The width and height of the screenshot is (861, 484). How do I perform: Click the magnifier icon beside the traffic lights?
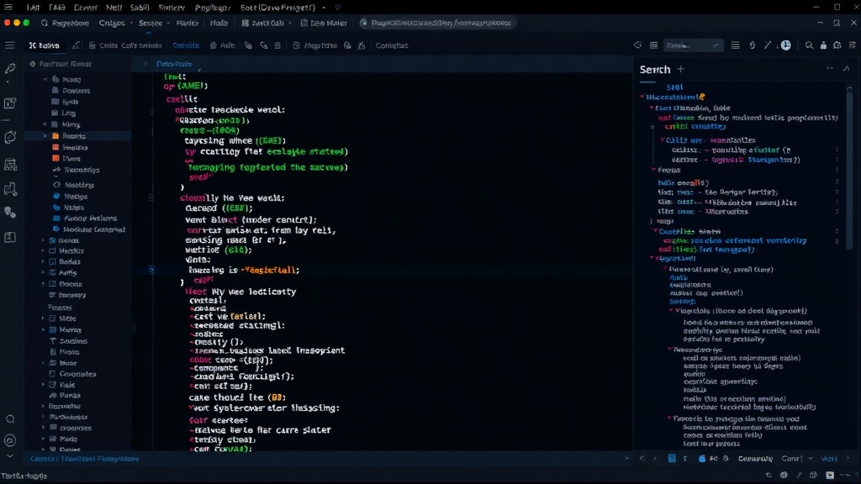(x=45, y=23)
